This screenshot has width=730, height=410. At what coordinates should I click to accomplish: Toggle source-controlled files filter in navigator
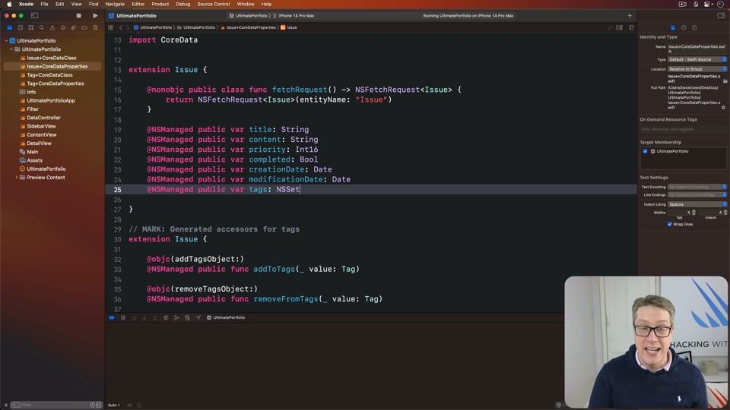point(98,405)
